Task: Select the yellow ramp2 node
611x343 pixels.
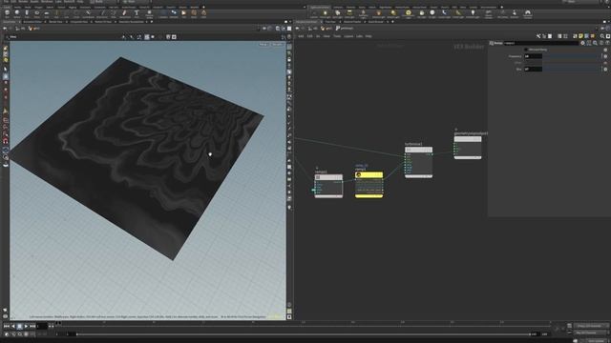Action: (x=369, y=185)
